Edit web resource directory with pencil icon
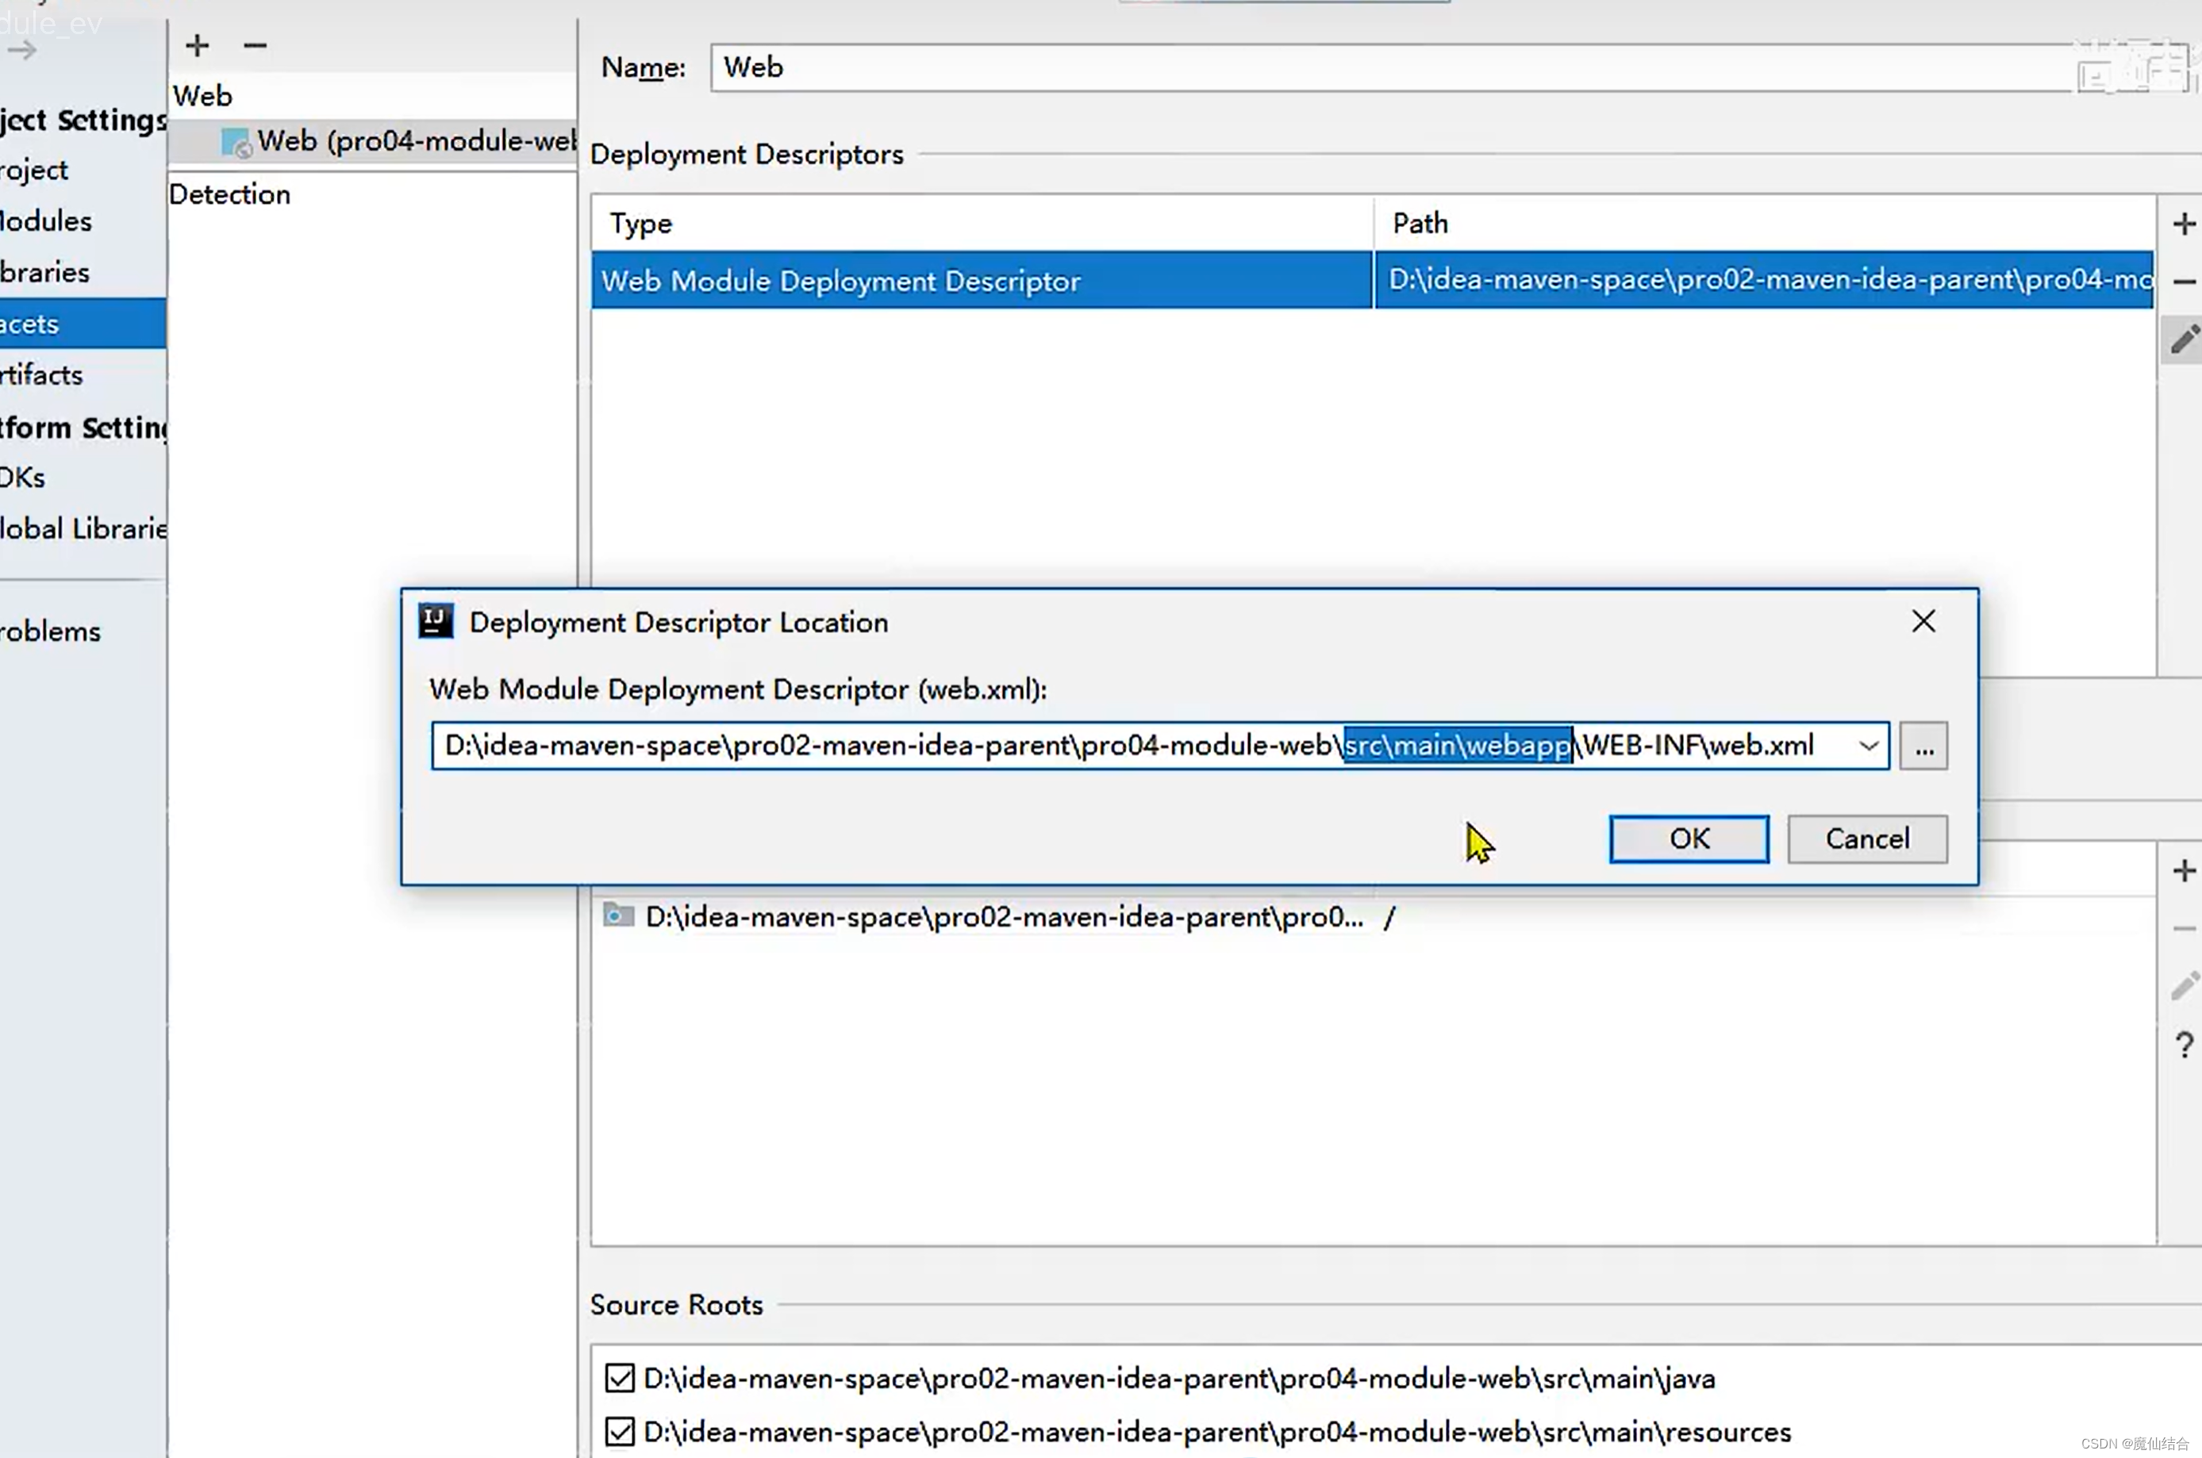 pyautogui.click(x=2185, y=986)
